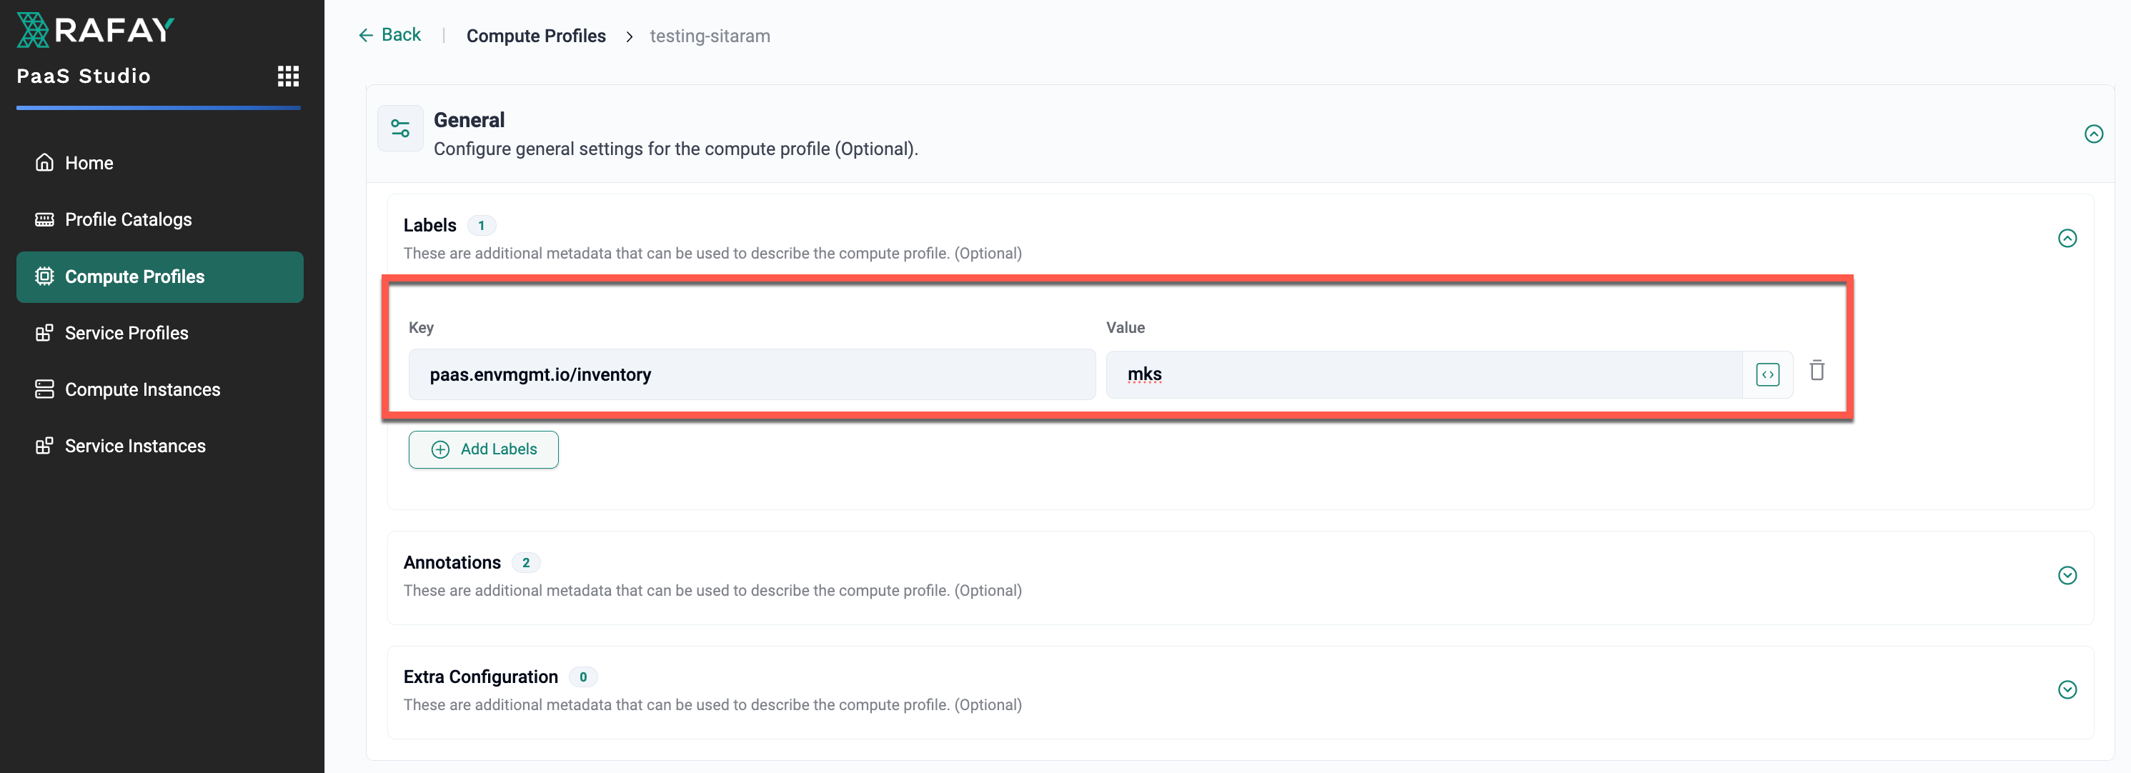This screenshot has width=2131, height=773.
Task: Click the General settings sliders icon
Action: 400,128
